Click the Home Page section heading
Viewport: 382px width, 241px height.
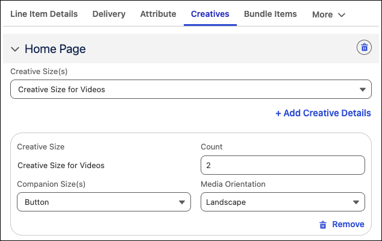(x=55, y=49)
